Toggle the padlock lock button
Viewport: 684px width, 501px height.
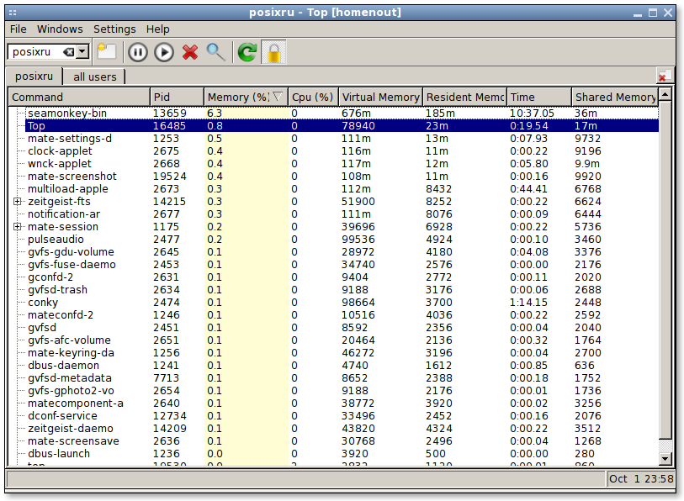274,52
